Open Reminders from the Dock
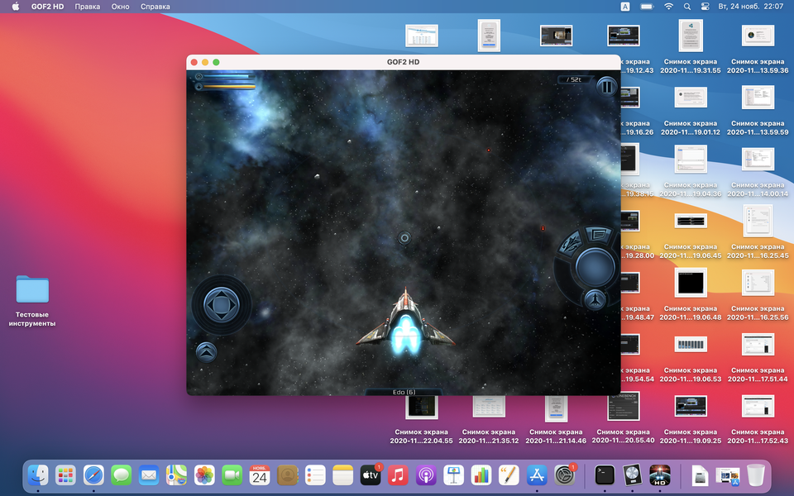 pyautogui.click(x=315, y=475)
